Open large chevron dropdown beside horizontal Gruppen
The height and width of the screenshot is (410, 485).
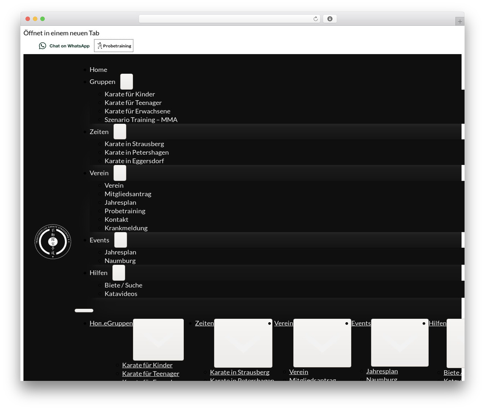[x=158, y=340]
